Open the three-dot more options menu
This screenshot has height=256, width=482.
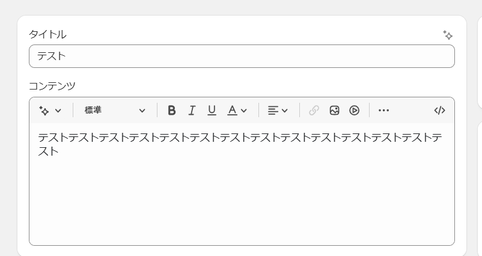point(383,111)
